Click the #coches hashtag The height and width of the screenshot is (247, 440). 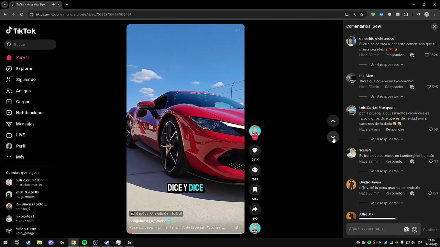[213, 228]
